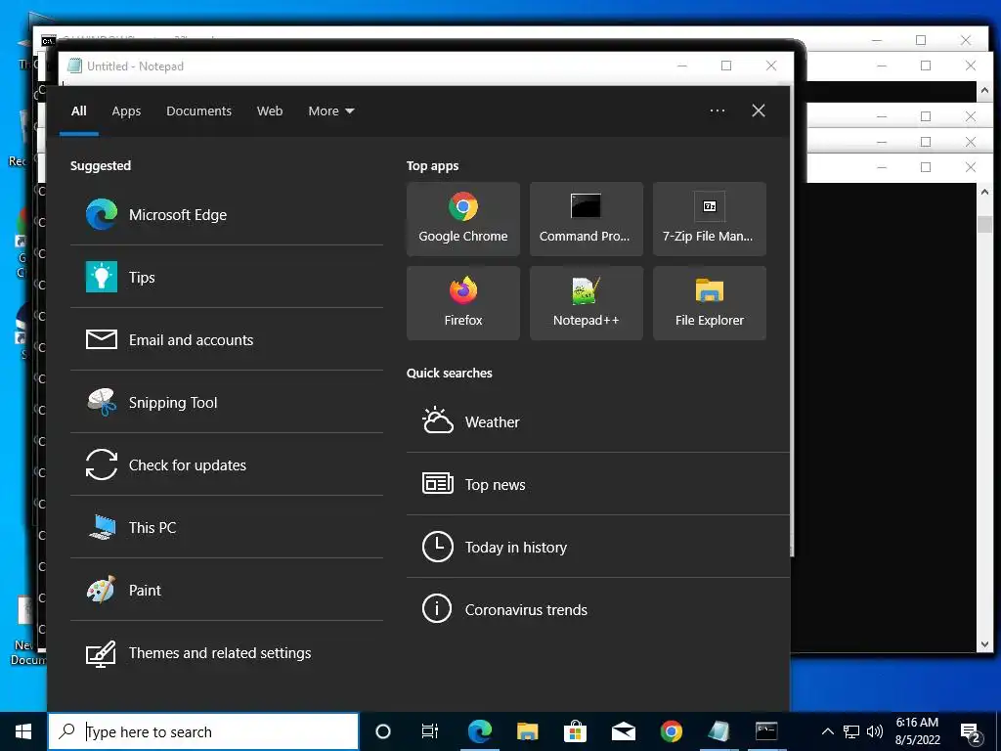Select Check for updates suggestion

tap(227, 464)
